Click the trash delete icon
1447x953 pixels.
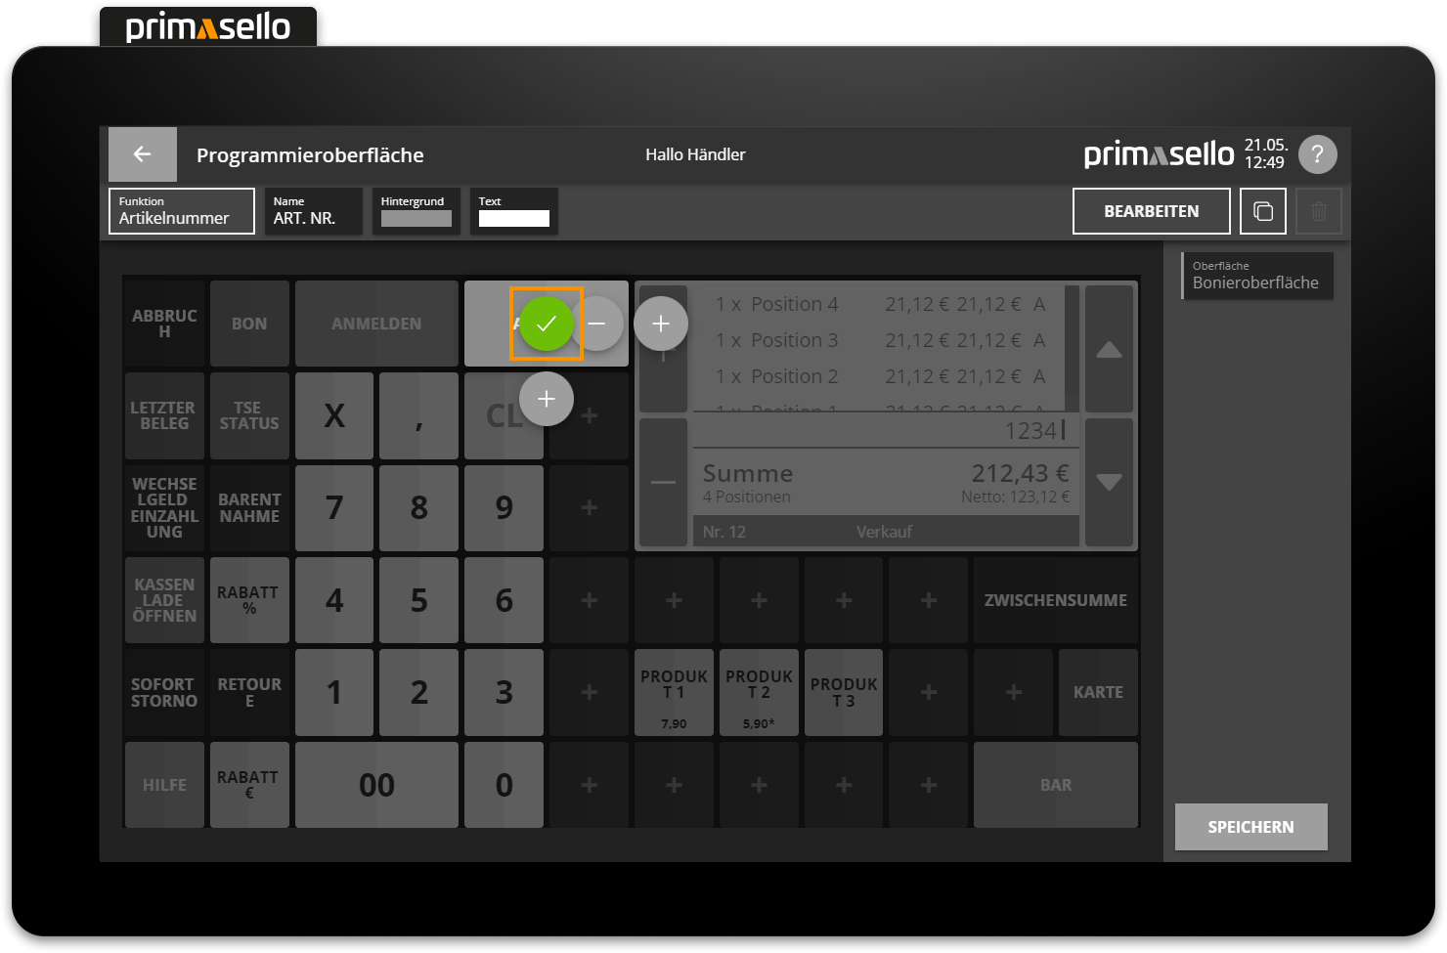(x=1318, y=211)
